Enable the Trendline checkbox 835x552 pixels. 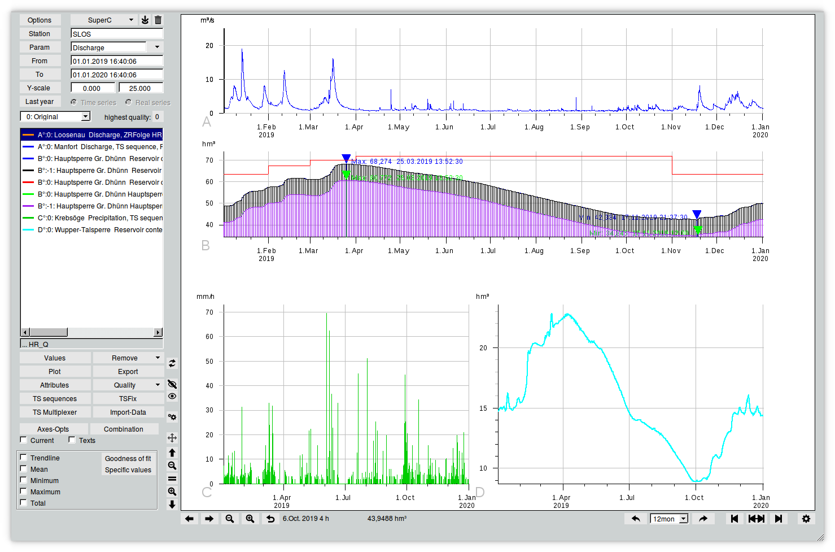tap(24, 458)
